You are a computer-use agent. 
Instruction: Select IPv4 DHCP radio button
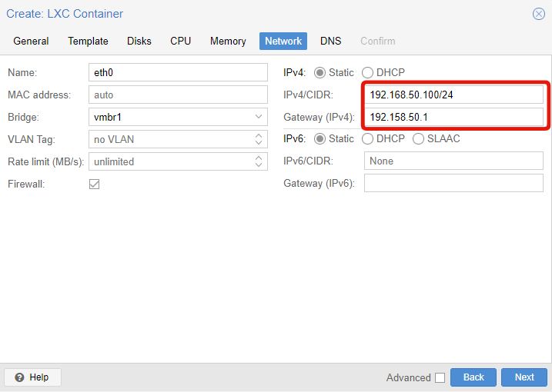pyautogui.click(x=367, y=73)
